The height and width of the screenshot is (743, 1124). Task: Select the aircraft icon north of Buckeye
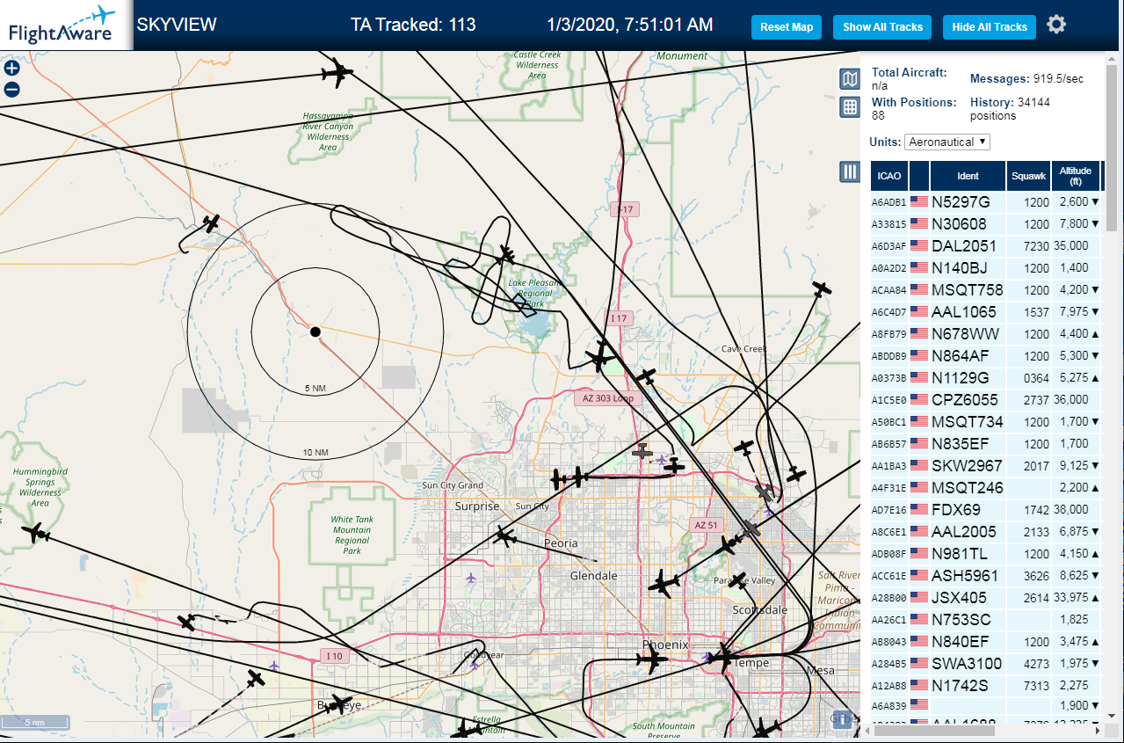point(256,679)
